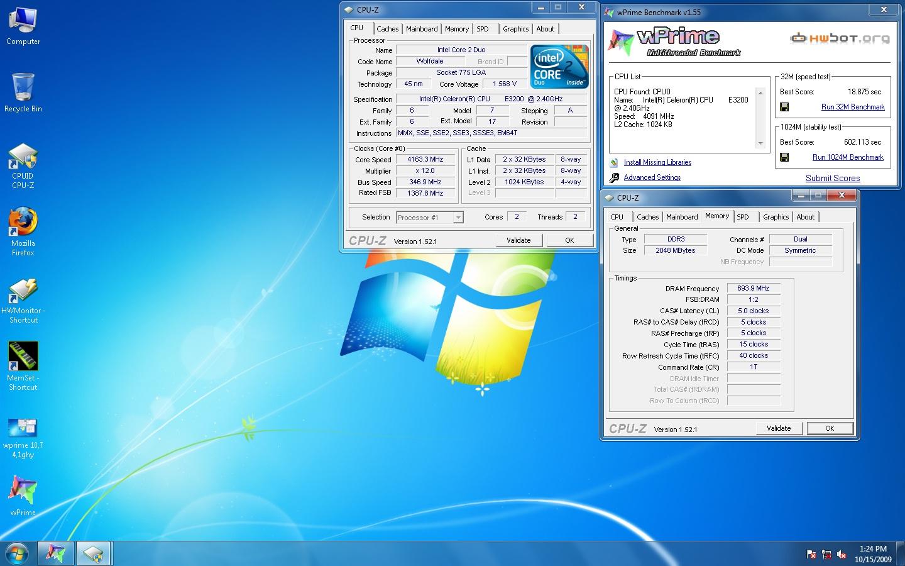Image resolution: width=905 pixels, height=566 pixels.
Task: Click the Bus Speed value 346.9 MHz
Action: 425,182
